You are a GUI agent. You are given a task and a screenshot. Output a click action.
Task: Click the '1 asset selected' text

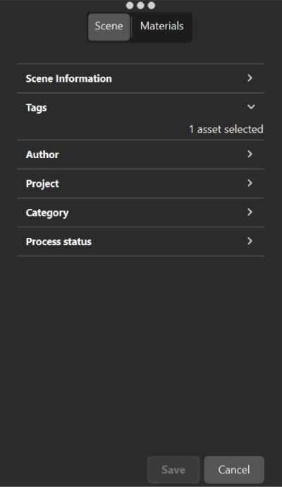(226, 129)
